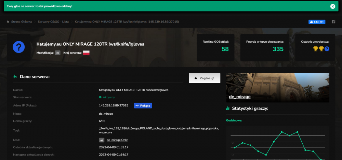Click the mi modification badge in header
The height and width of the screenshot is (160, 342).
[57, 53]
